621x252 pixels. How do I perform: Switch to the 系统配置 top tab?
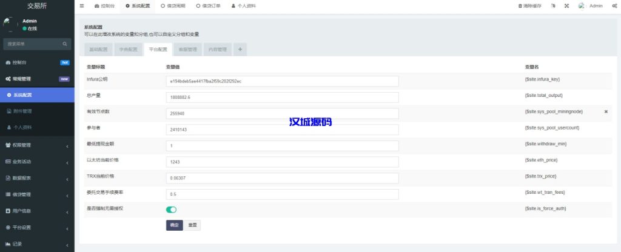coord(138,6)
